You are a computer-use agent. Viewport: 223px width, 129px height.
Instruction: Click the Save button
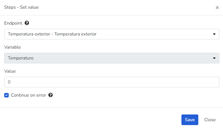[190, 120]
